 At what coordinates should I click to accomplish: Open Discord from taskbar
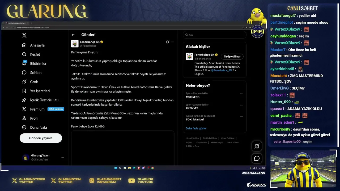143,168
